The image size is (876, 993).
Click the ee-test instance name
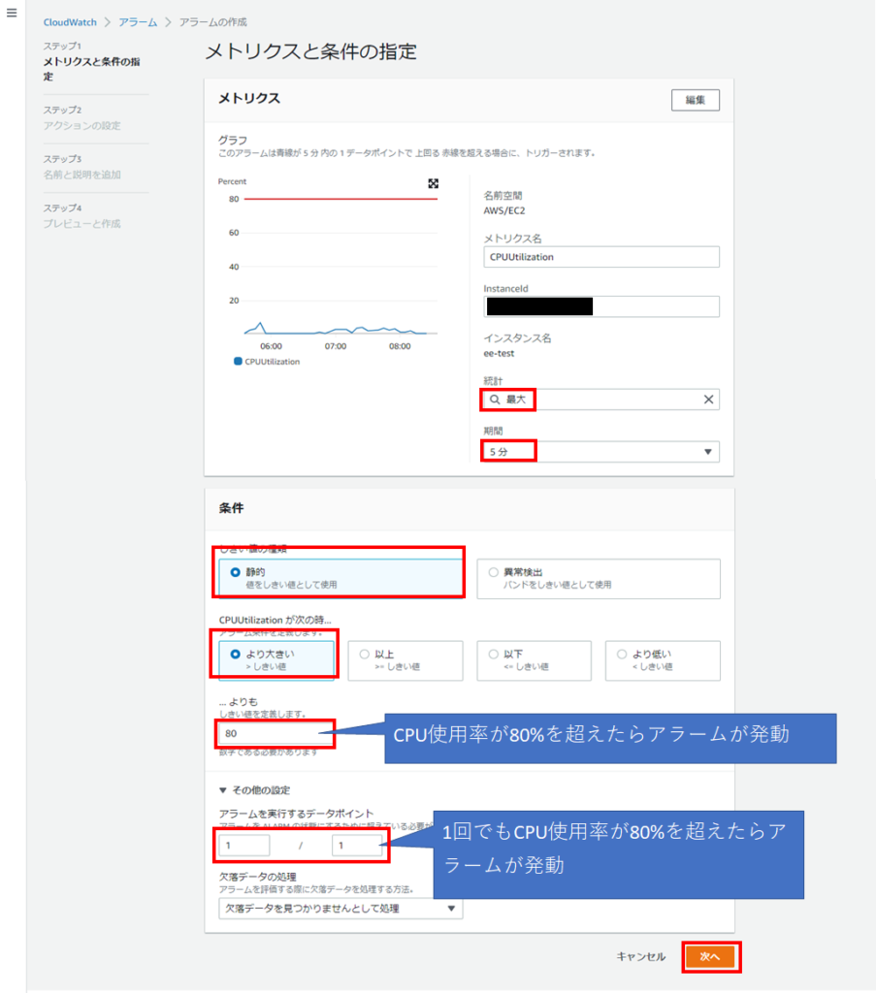pyautogui.click(x=499, y=353)
